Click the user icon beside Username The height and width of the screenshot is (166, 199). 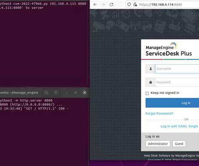[150, 69]
